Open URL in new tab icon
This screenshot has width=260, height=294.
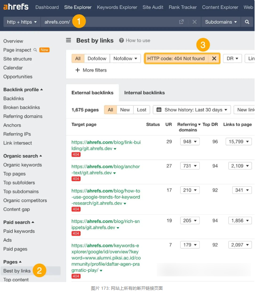(181, 22)
